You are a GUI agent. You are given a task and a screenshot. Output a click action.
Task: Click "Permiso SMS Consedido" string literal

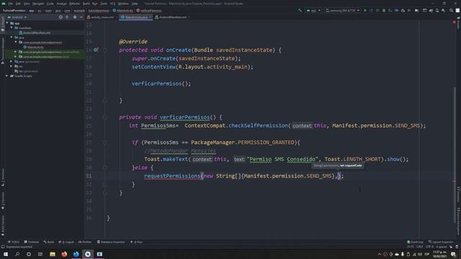(x=282, y=159)
